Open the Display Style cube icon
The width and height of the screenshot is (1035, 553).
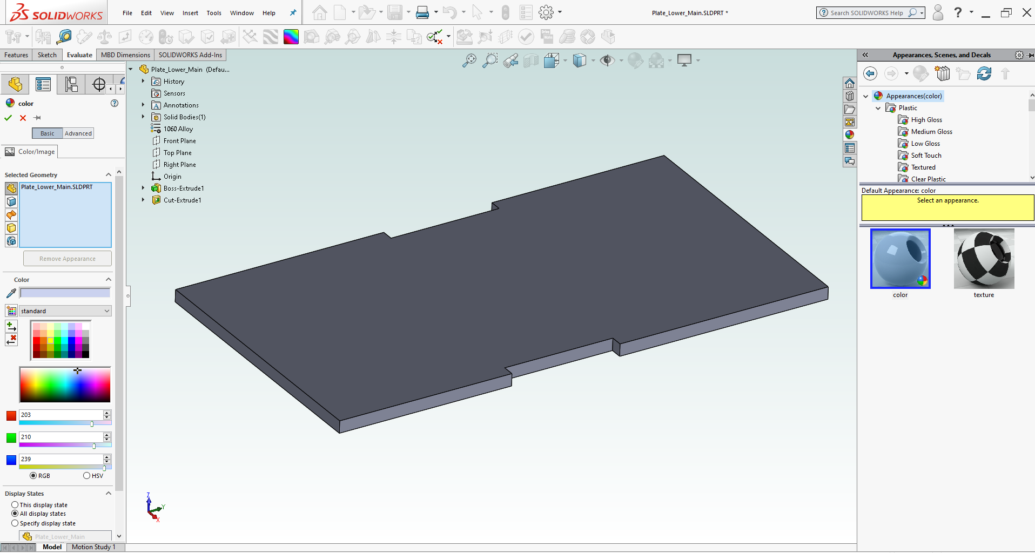pos(579,60)
